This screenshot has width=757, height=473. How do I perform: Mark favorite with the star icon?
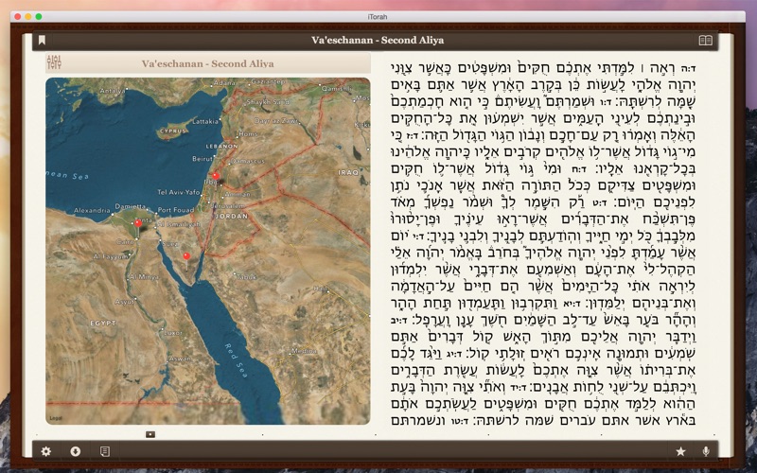click(x=680, y=451)
